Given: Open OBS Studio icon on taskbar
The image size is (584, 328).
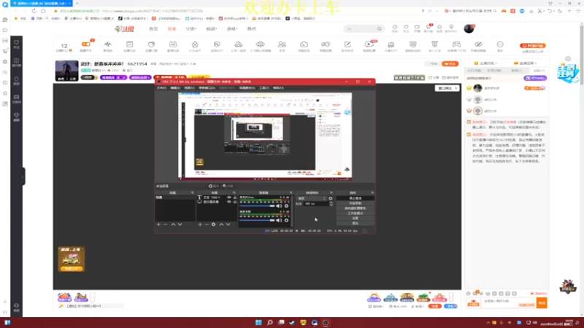Looking at the screenshot, I should click(x=326, y=322).
